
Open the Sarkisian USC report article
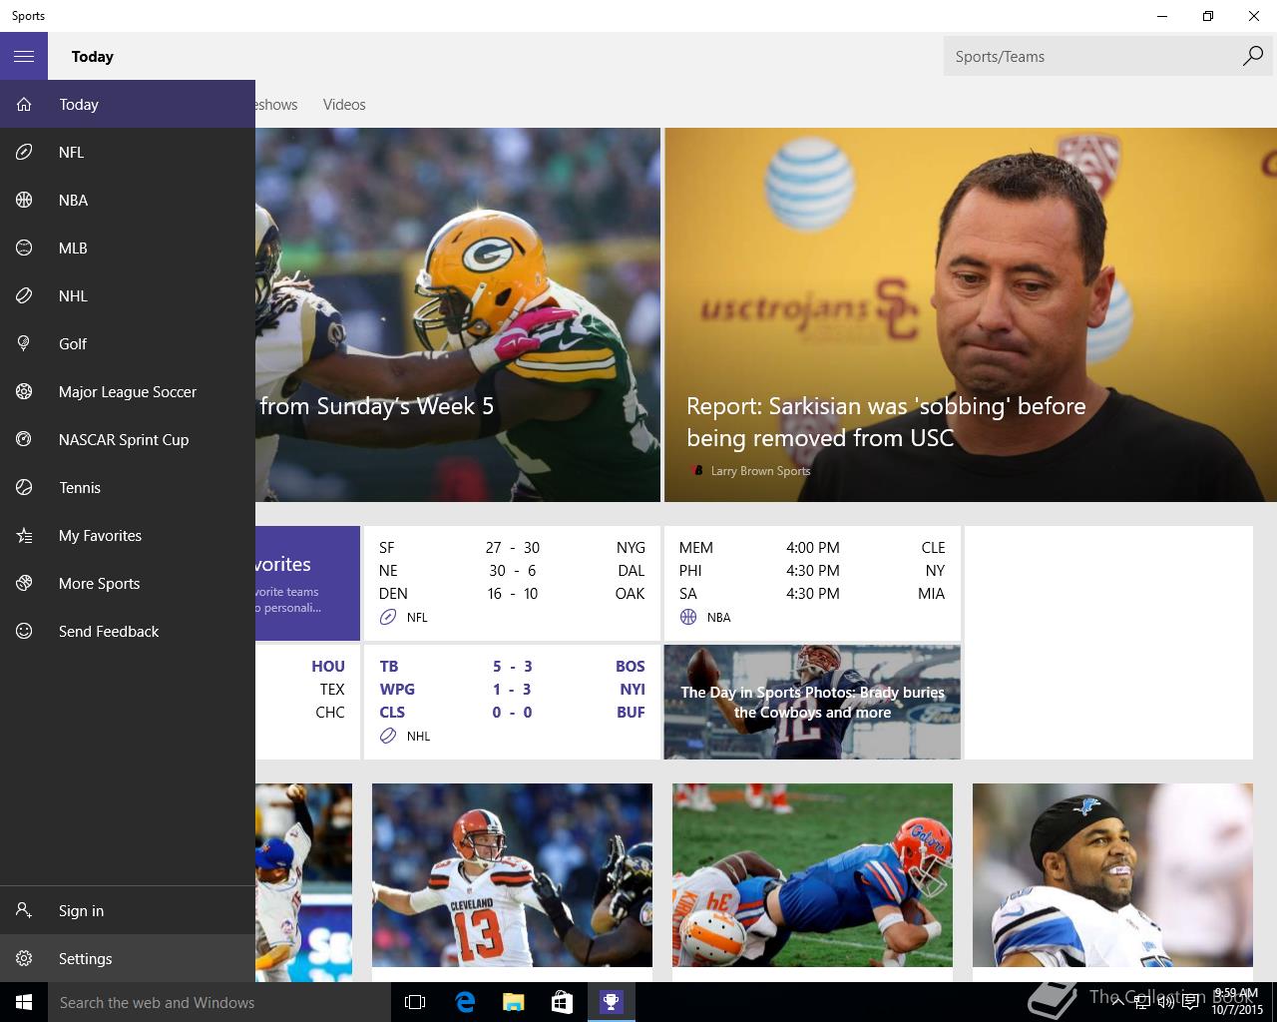pos(971,314)
